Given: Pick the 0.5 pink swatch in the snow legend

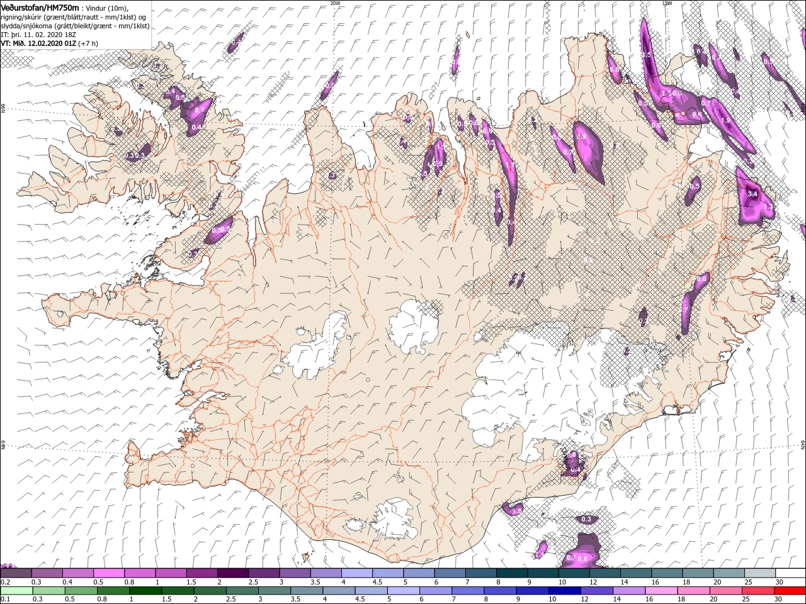Looking at the screenshot, I should coord(108,573).
